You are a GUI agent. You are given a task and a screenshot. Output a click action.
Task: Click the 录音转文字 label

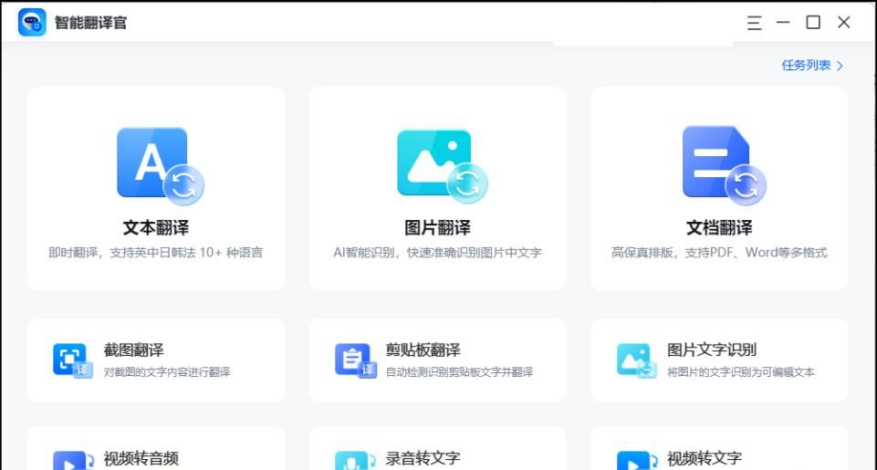click(x=423, y=459)
